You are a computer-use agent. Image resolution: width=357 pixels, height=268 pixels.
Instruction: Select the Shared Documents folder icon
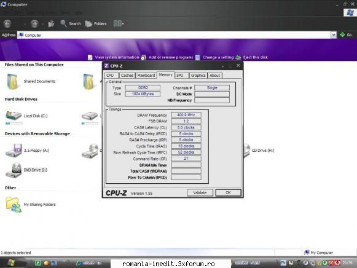[12, 81]
